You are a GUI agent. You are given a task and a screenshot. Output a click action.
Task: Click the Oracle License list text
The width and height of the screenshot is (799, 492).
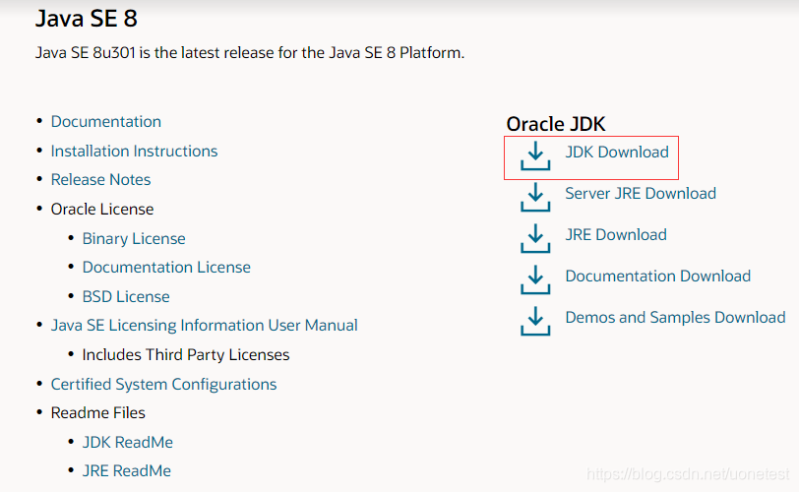[x=102, y=209]
